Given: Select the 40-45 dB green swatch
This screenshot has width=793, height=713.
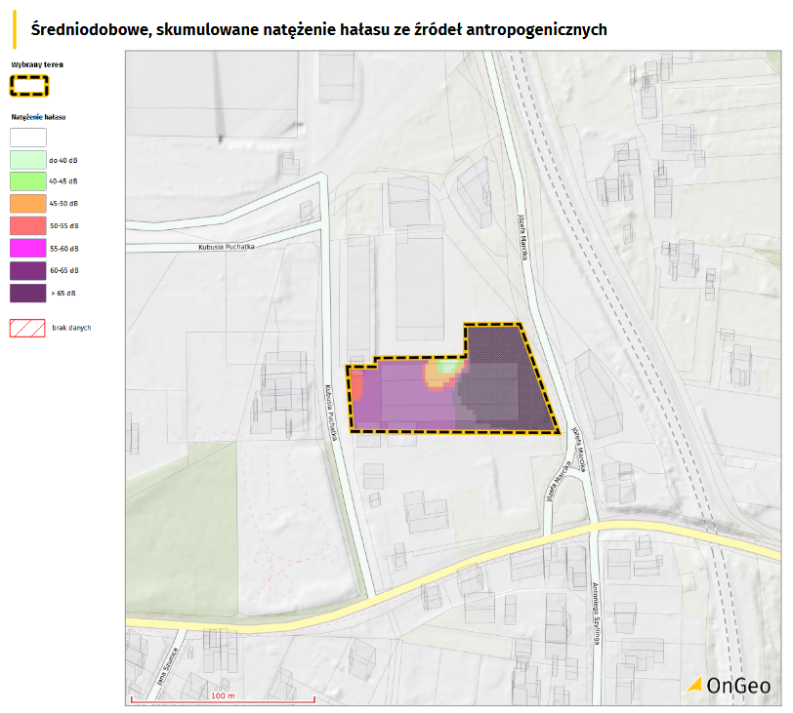Looking at the screenshot, I should 28,180.
